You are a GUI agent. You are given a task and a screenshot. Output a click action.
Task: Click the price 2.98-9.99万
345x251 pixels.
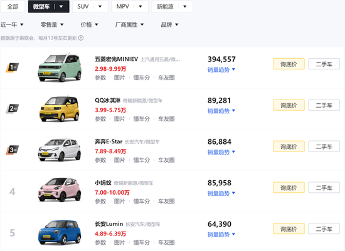110,69
